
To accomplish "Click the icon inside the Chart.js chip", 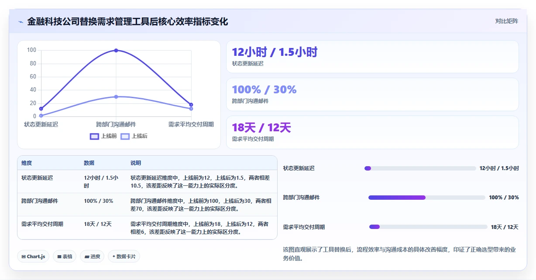I will pos(23,257).
